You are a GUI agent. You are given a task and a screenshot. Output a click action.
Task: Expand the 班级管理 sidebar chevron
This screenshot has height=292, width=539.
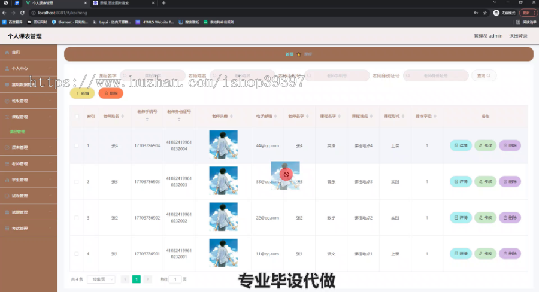tap(50, 101)
